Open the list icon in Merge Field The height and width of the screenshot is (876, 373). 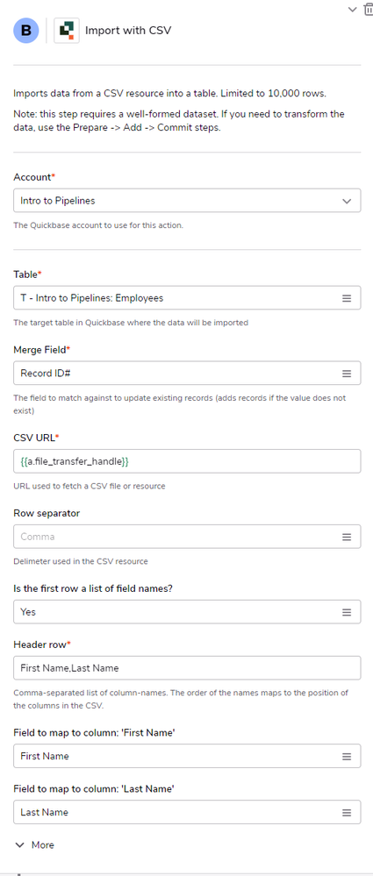coord(347,374)
